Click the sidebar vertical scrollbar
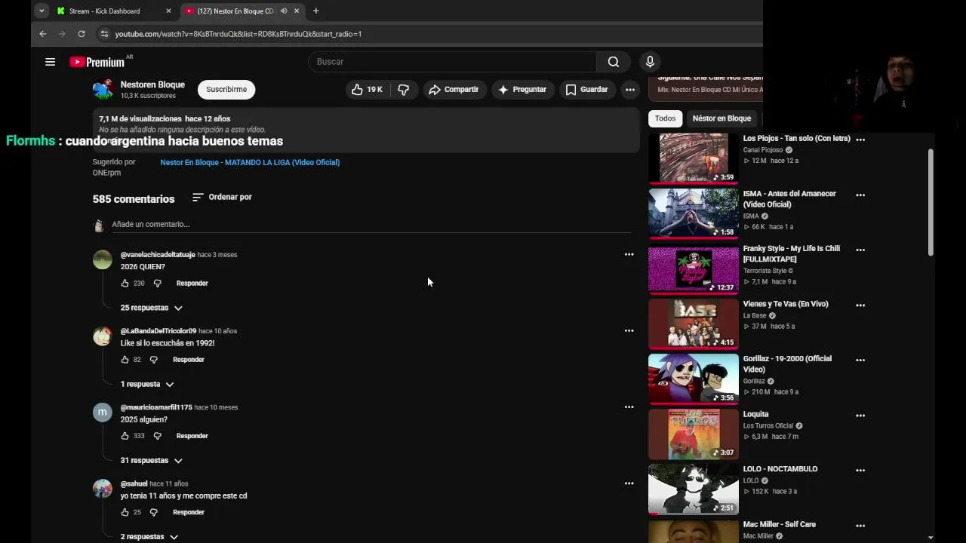966x543 pixels. click(931, 202)
